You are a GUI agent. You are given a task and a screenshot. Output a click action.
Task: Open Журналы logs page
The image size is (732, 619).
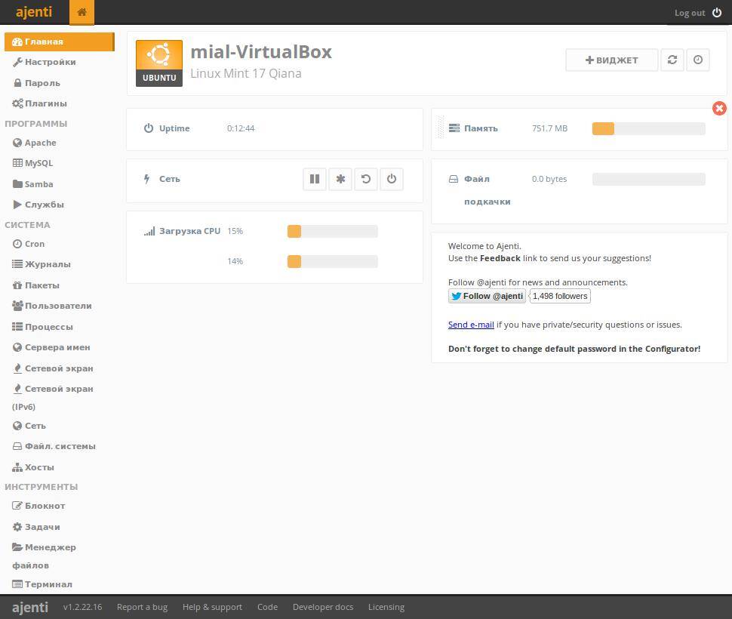(42, 264)
